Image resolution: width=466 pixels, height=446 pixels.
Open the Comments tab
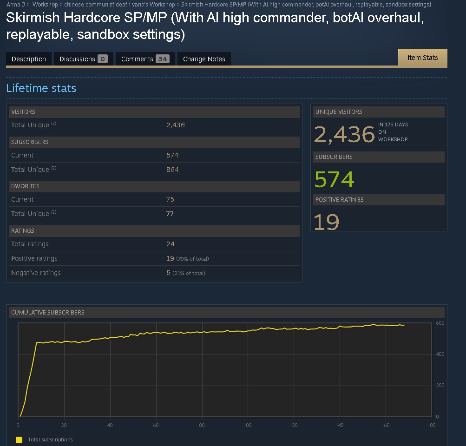[145, 59]
